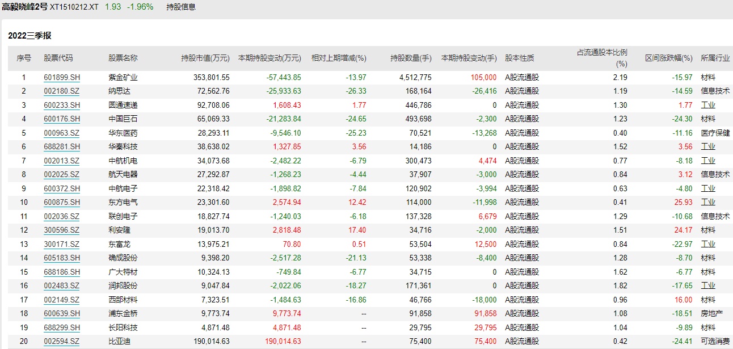Click 工业 industry link in 东方电气 row

(x=708, y=203)
